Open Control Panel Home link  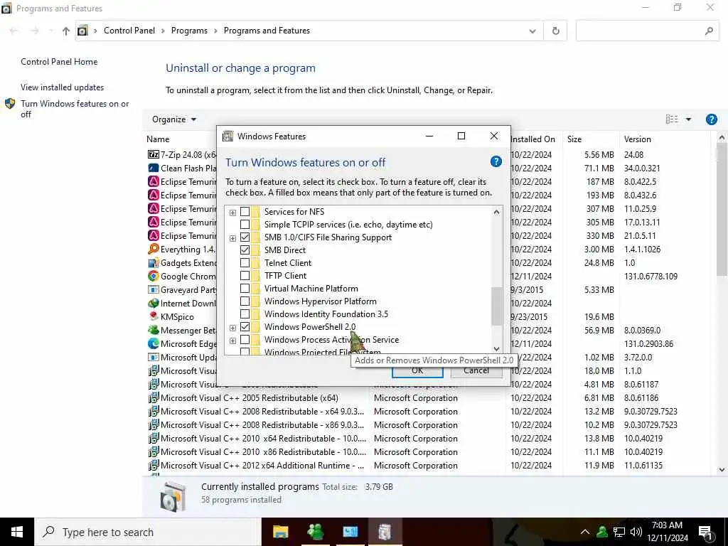pyautogui.click(x=59, y=62)
